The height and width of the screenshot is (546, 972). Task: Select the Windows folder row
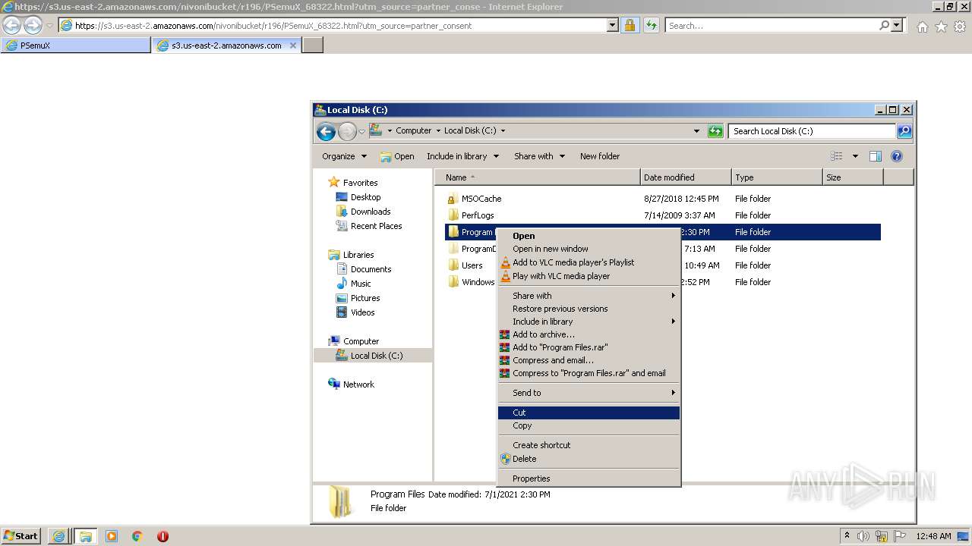pos(662,282)
